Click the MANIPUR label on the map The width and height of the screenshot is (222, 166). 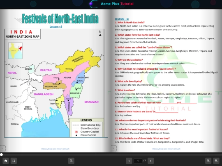[x=75, y=93]
